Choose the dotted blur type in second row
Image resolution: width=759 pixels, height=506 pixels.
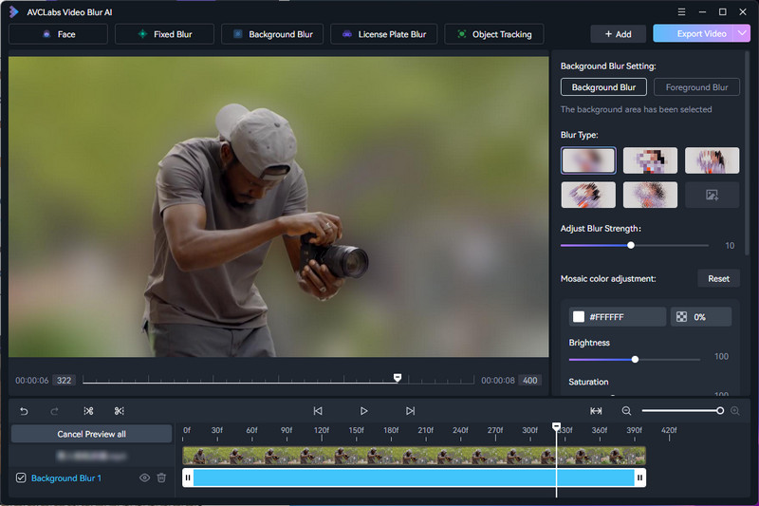point(650,195)
